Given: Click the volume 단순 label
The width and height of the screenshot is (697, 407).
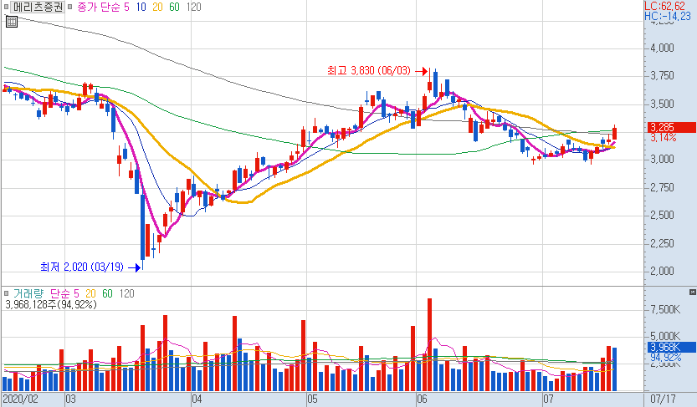Looking at the screenshot, I should [60, 293].
